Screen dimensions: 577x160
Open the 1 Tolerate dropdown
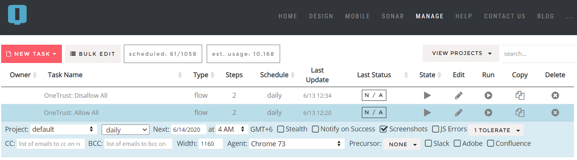coord(496,130)
